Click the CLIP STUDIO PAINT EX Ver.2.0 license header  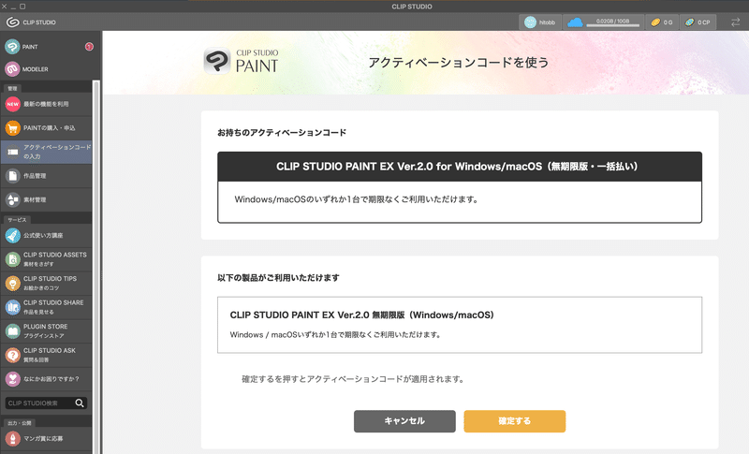(460, 167)
